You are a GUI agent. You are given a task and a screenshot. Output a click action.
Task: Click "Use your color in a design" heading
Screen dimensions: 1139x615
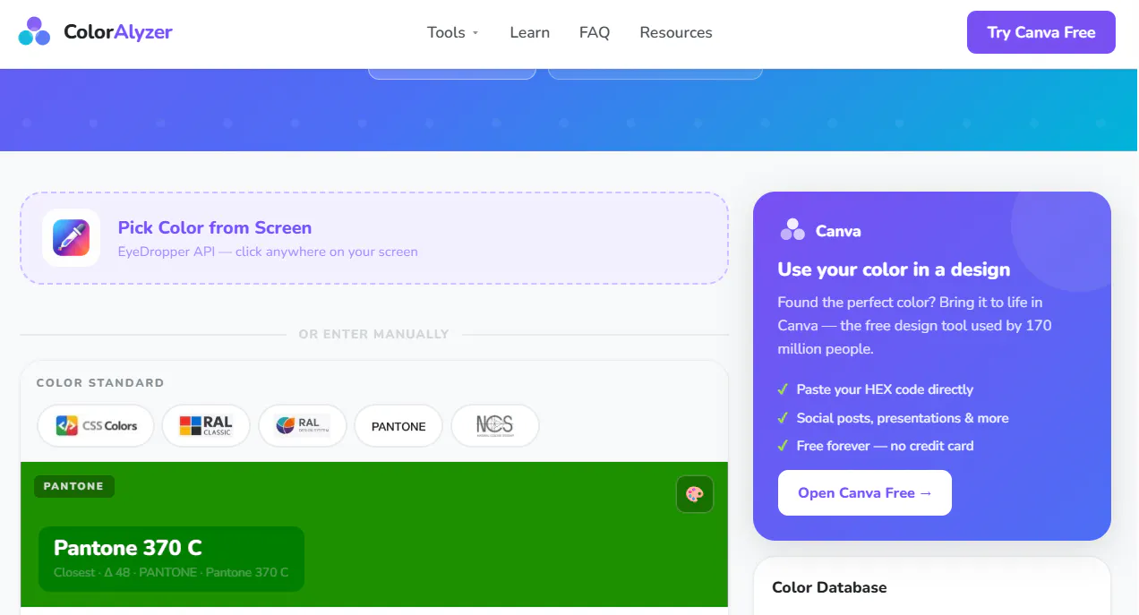point(894,269)
